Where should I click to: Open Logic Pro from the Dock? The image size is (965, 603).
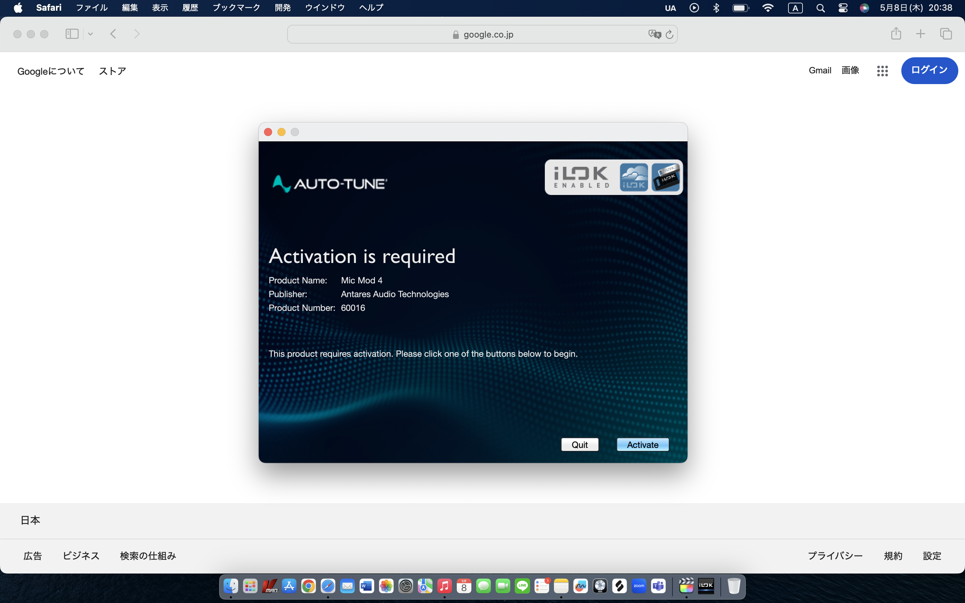pyautogui.click(x=600, y=586)
